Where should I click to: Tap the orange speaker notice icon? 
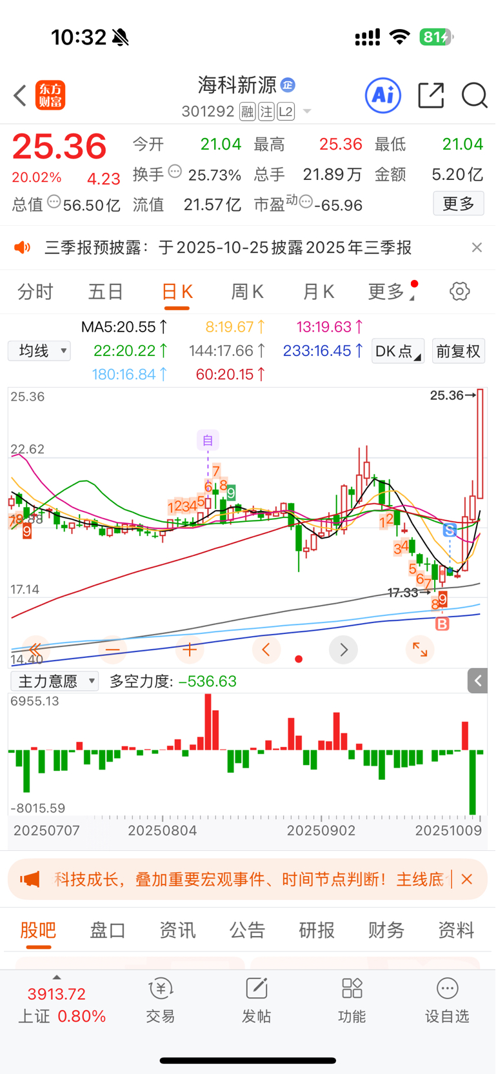pyautogui.click(x=23, y=248)
